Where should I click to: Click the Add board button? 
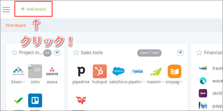click(33, 9)
